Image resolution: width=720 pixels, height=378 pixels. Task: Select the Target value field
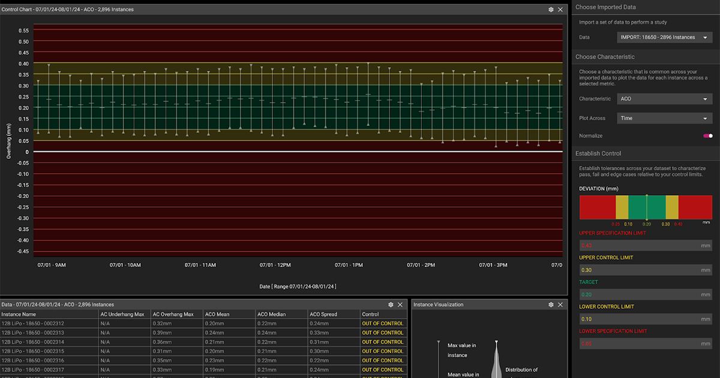click(x=646, y=295)
